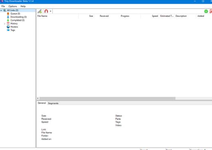Click the Tags icon in sidebar
212x150 pixels.
pyautogui.click(x=8, y=30)
